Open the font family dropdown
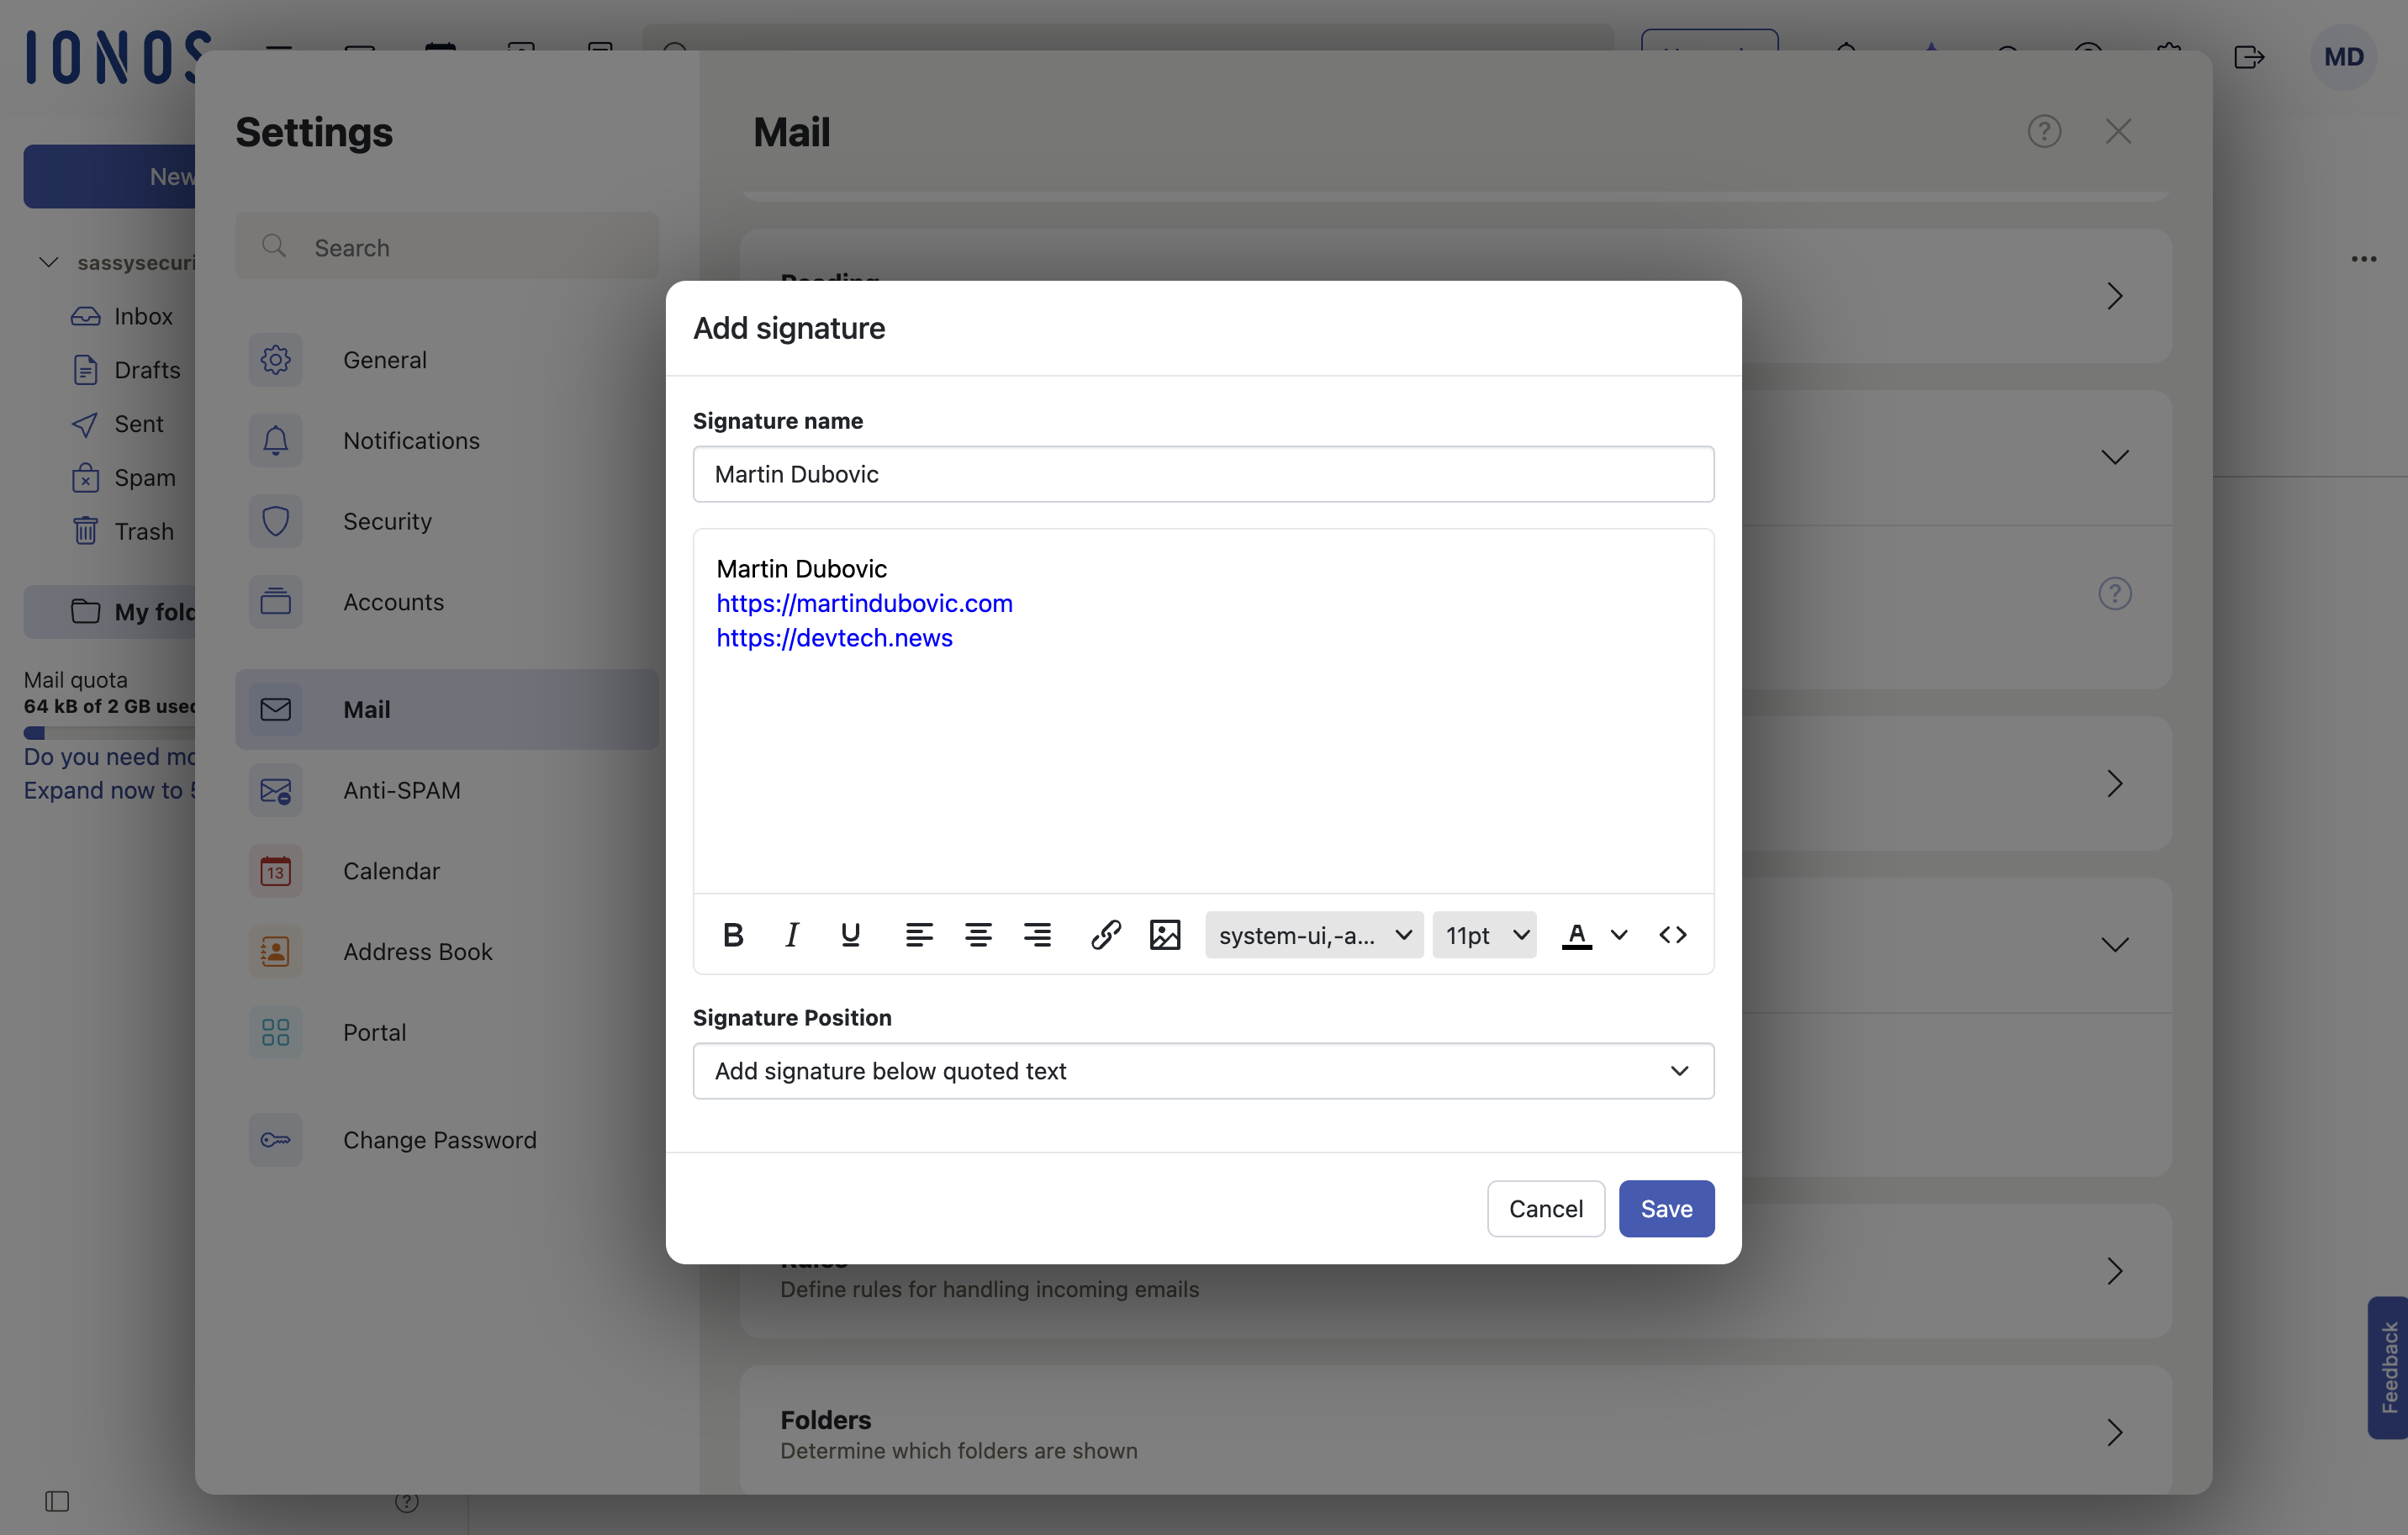2408x1535 pixels. [x=1314, y=935]
